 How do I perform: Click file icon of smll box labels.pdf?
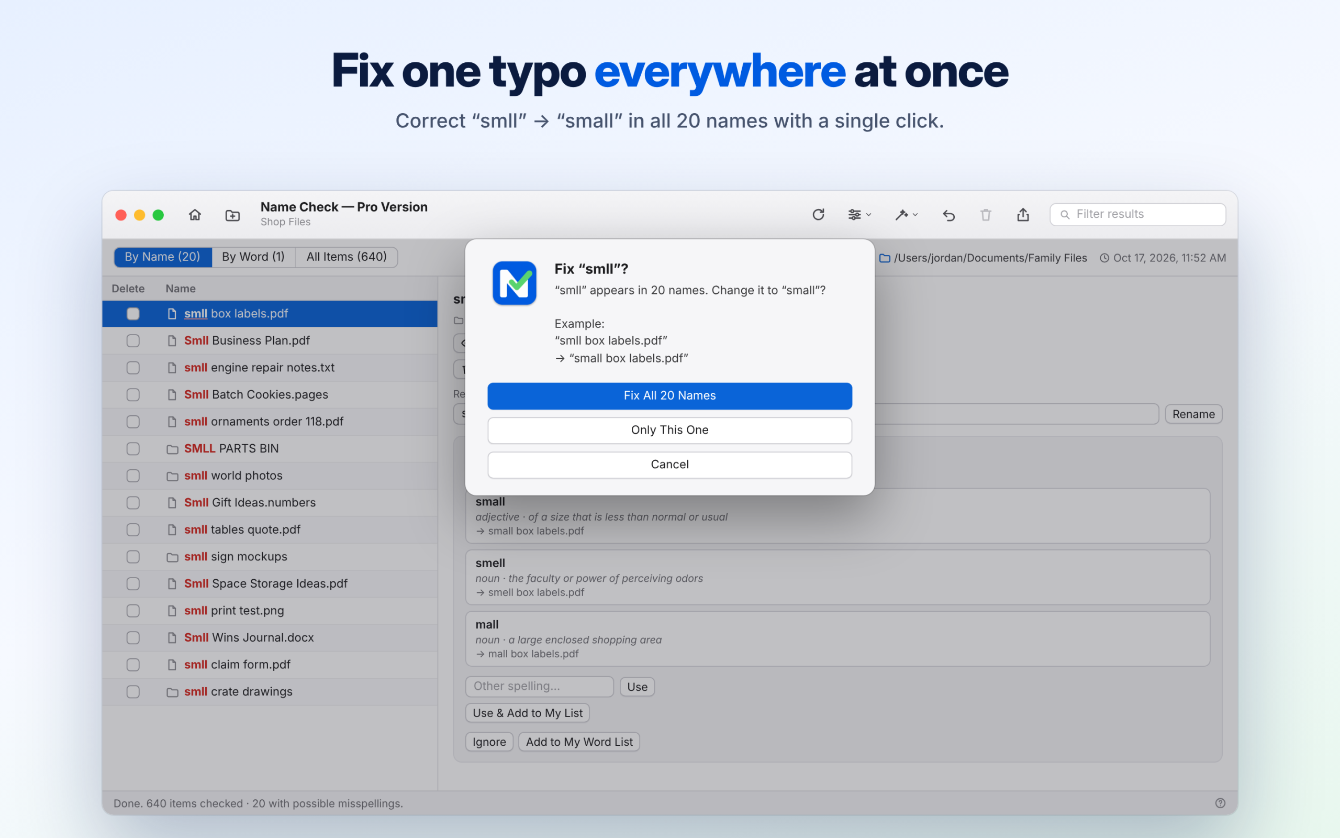(172, 314)
